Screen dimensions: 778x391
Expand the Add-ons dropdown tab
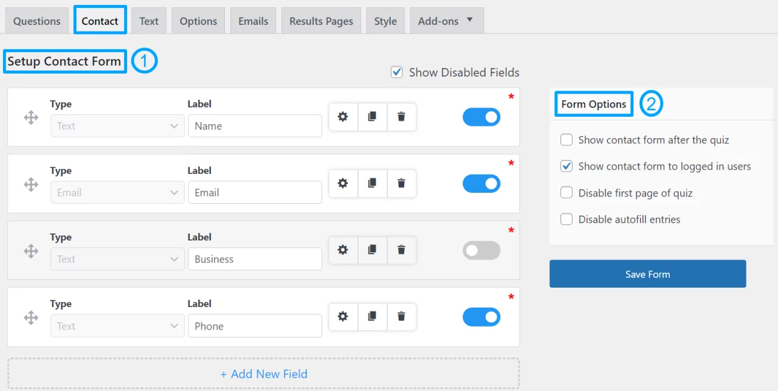(447, 21)
